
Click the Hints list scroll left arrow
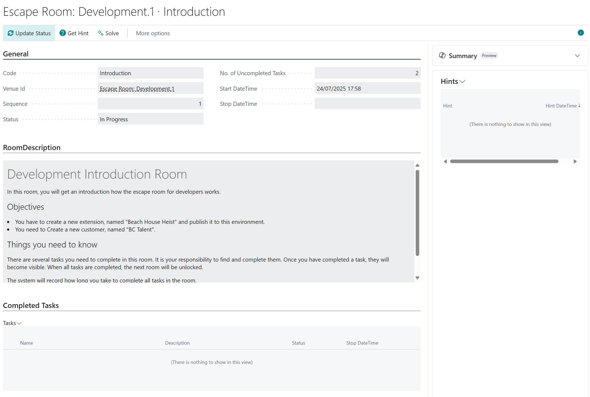click(x=445, y=161)
